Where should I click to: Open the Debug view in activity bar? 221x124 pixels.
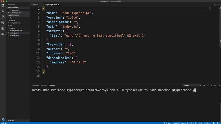coord(3,22)
